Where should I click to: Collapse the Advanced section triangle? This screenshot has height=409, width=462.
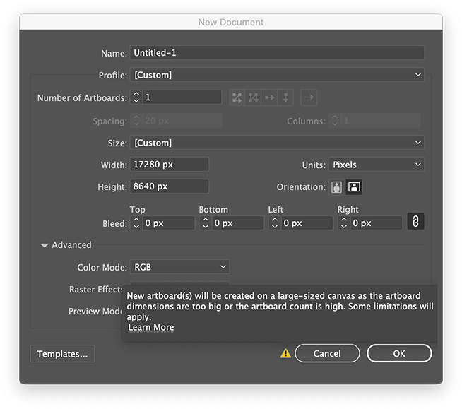click(x=45, y=245)
